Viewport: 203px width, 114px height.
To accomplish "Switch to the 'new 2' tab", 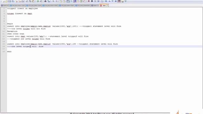I will [104, 5].
